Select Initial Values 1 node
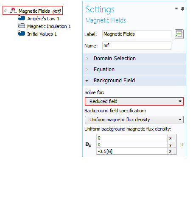 [42, 34]
